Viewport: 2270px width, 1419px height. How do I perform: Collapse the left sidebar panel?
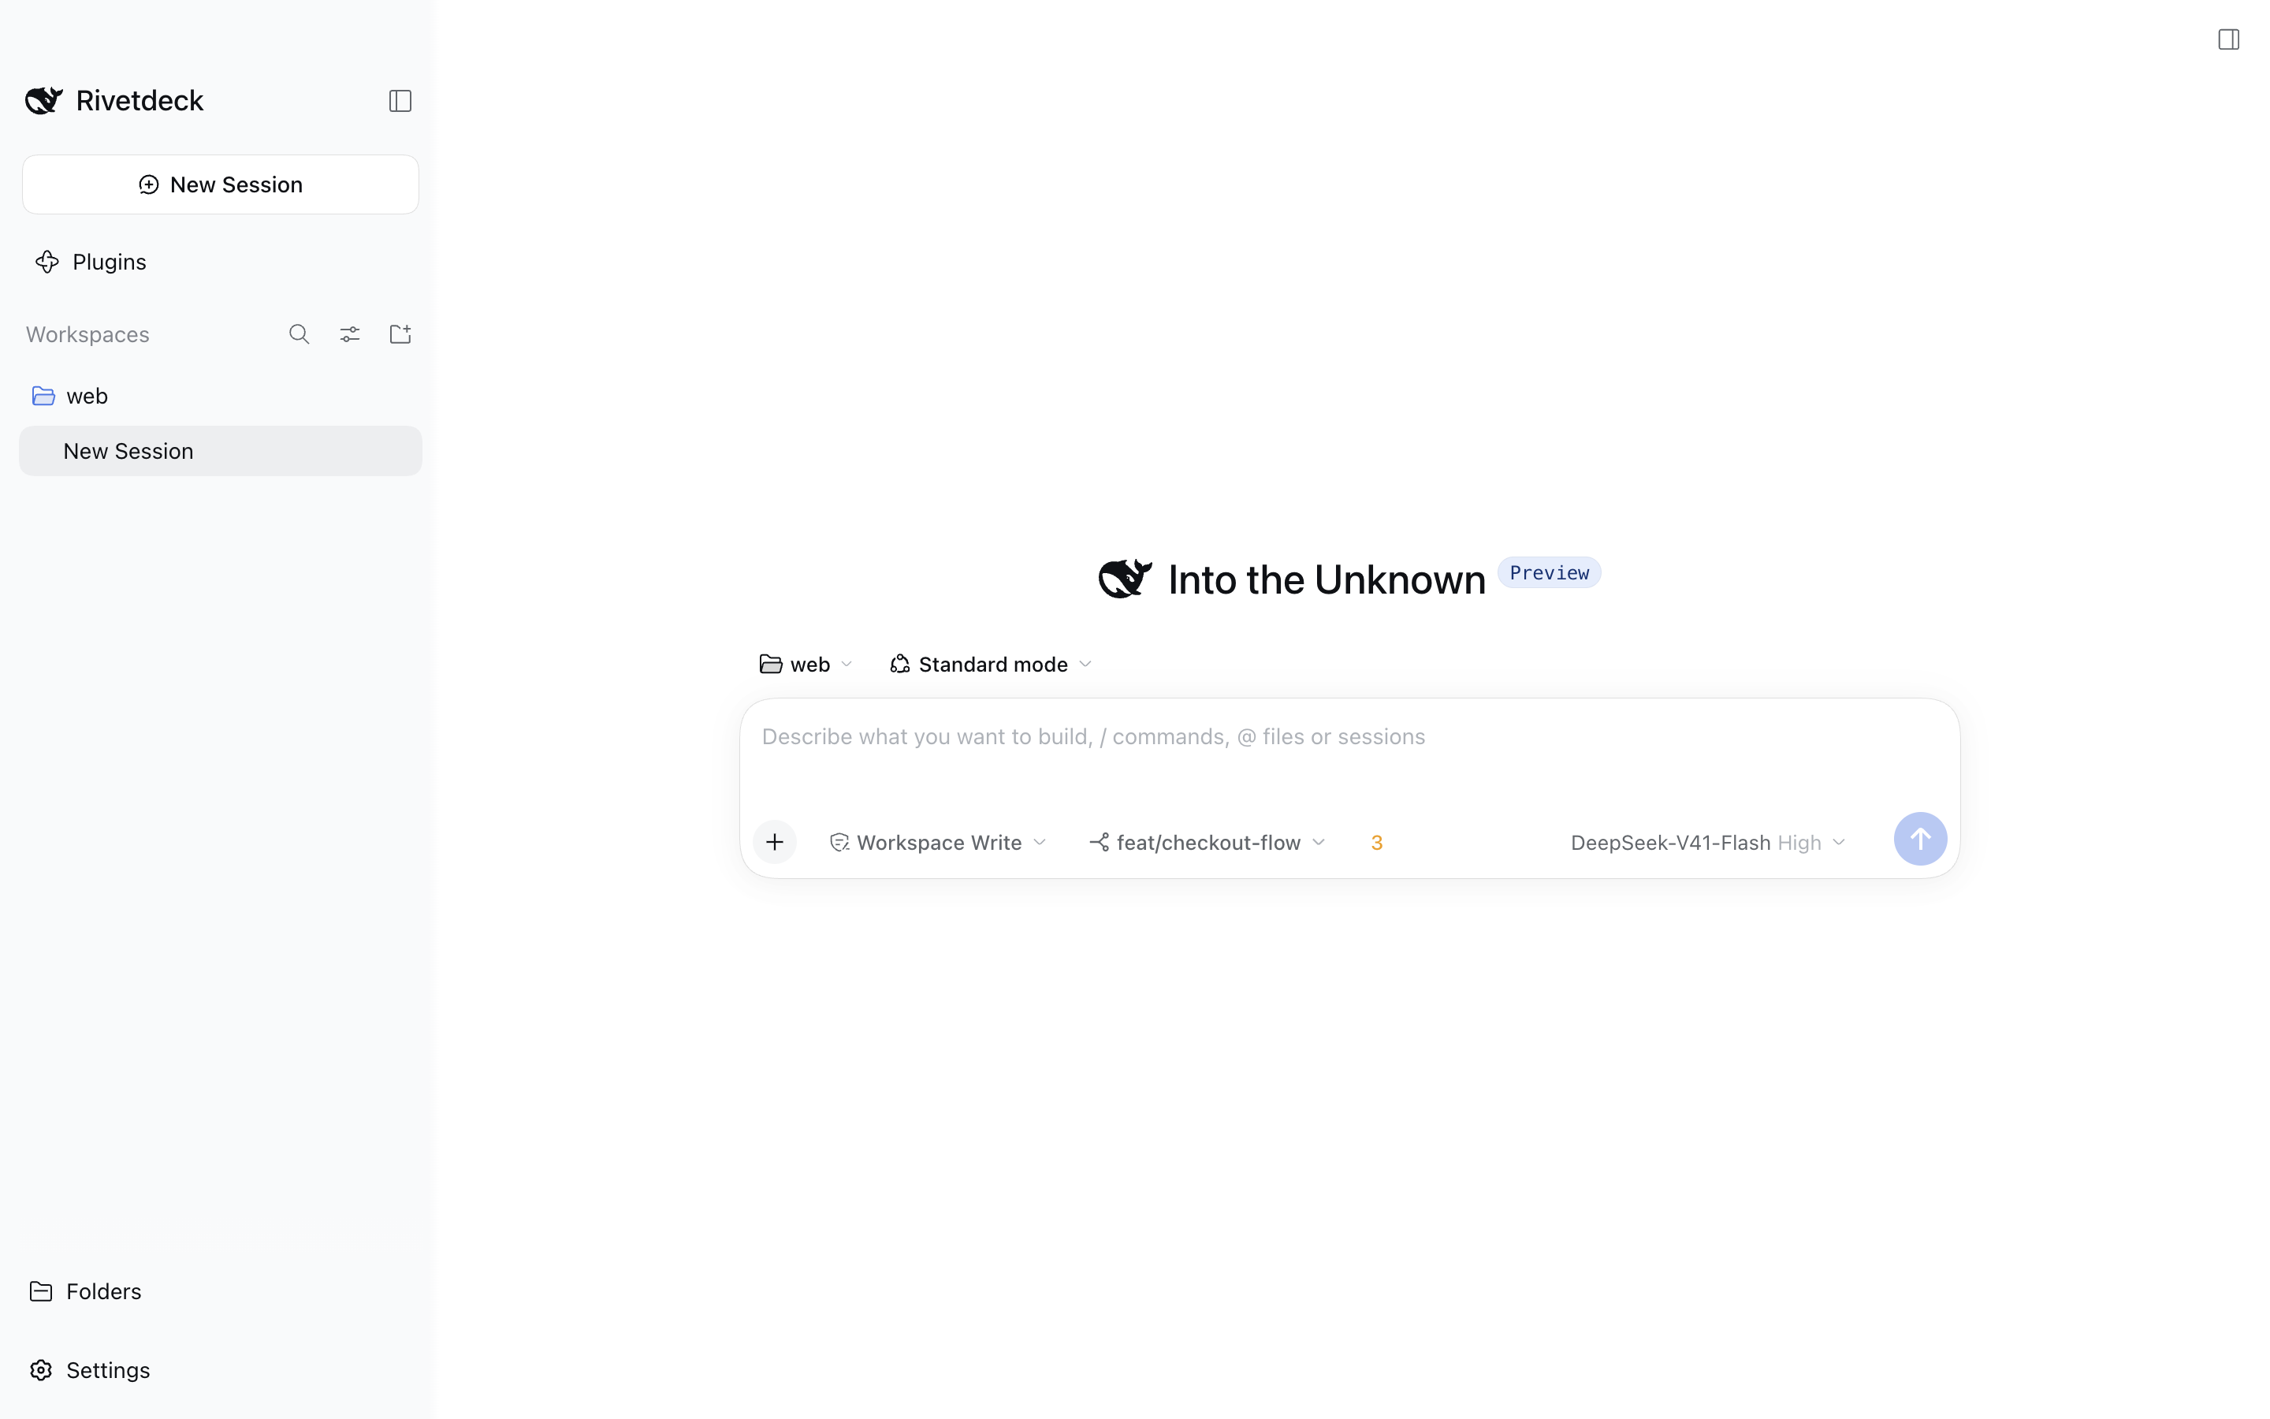(x=400, y=100)
